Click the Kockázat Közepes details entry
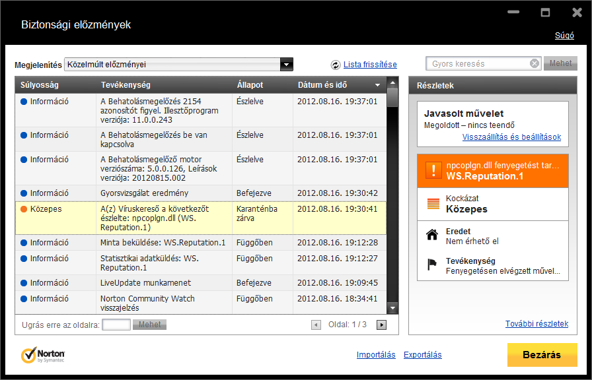Screen dimensions: 592x380 tap(493, 205)
